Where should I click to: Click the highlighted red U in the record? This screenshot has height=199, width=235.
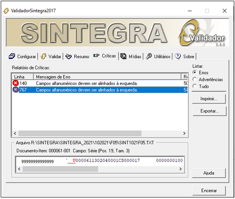coord(74,160)
